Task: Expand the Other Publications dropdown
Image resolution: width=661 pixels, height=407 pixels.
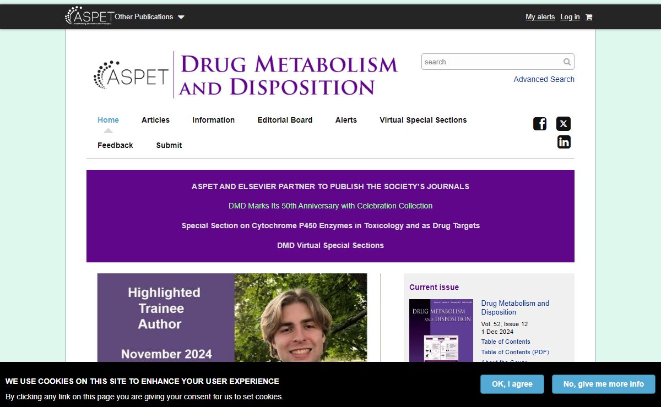Action: (x=149, y=17)
